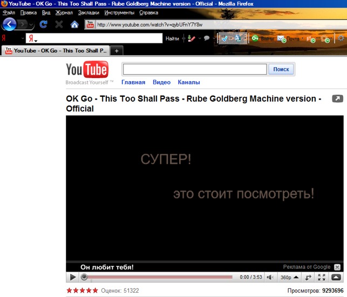The height and width of the screenshot is (297, 347).
Task: Click the Yandex bookmarks star icon
Action: pyautogui.click(x=325, y=38)
